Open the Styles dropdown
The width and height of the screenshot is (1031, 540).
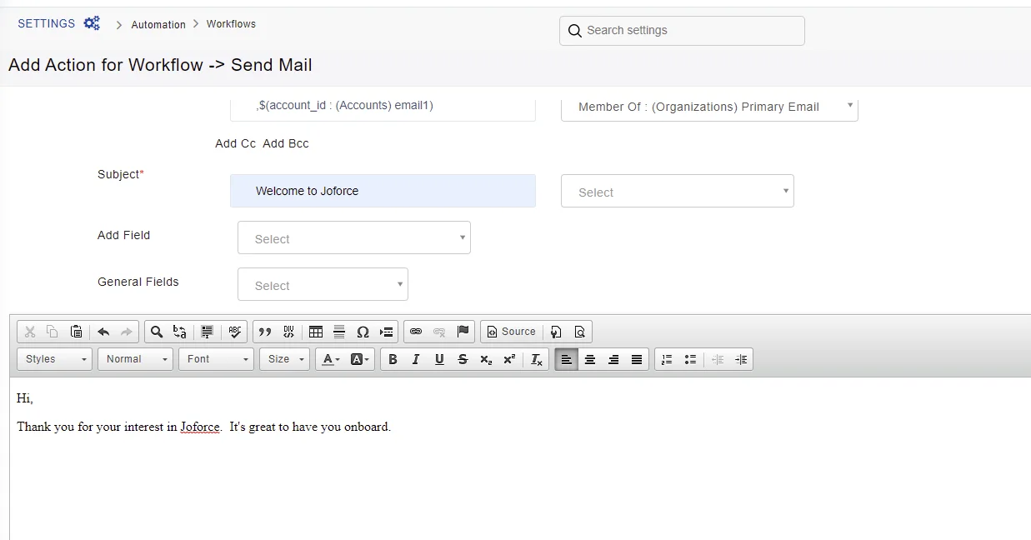[x=55, y=359]
